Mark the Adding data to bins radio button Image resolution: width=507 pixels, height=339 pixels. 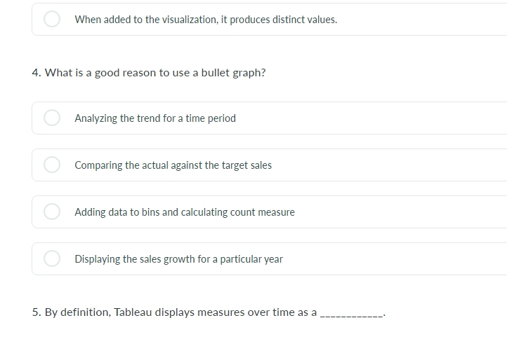tap(52, 212)
